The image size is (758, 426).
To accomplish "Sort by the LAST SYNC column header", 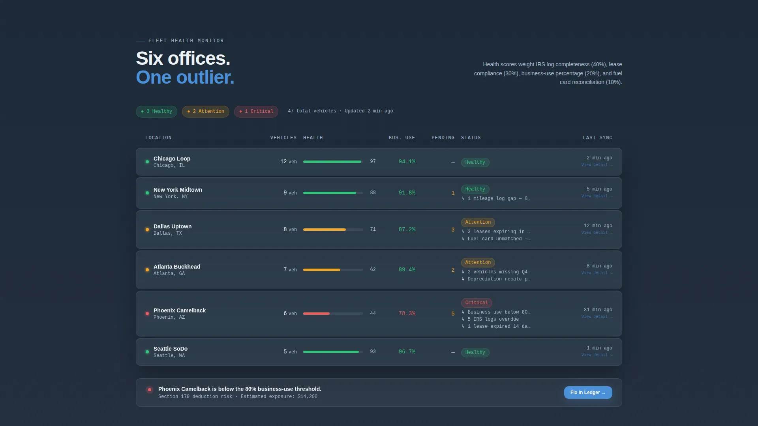I will pos(598,138).
